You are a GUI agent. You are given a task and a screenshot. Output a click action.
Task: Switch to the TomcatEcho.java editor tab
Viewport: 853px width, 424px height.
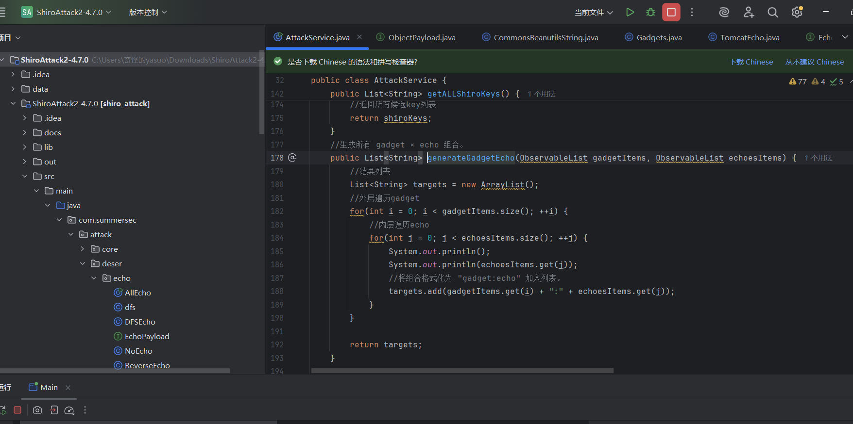(x=750, y=37)
